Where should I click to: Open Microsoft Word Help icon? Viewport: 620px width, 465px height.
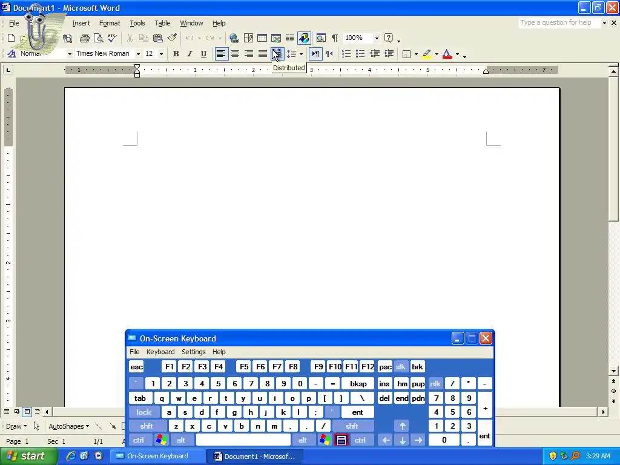(x=389, y=38)
